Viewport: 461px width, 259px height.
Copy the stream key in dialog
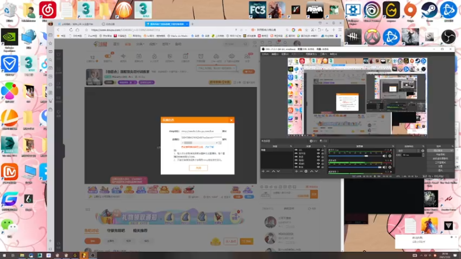tap(224, 139)
